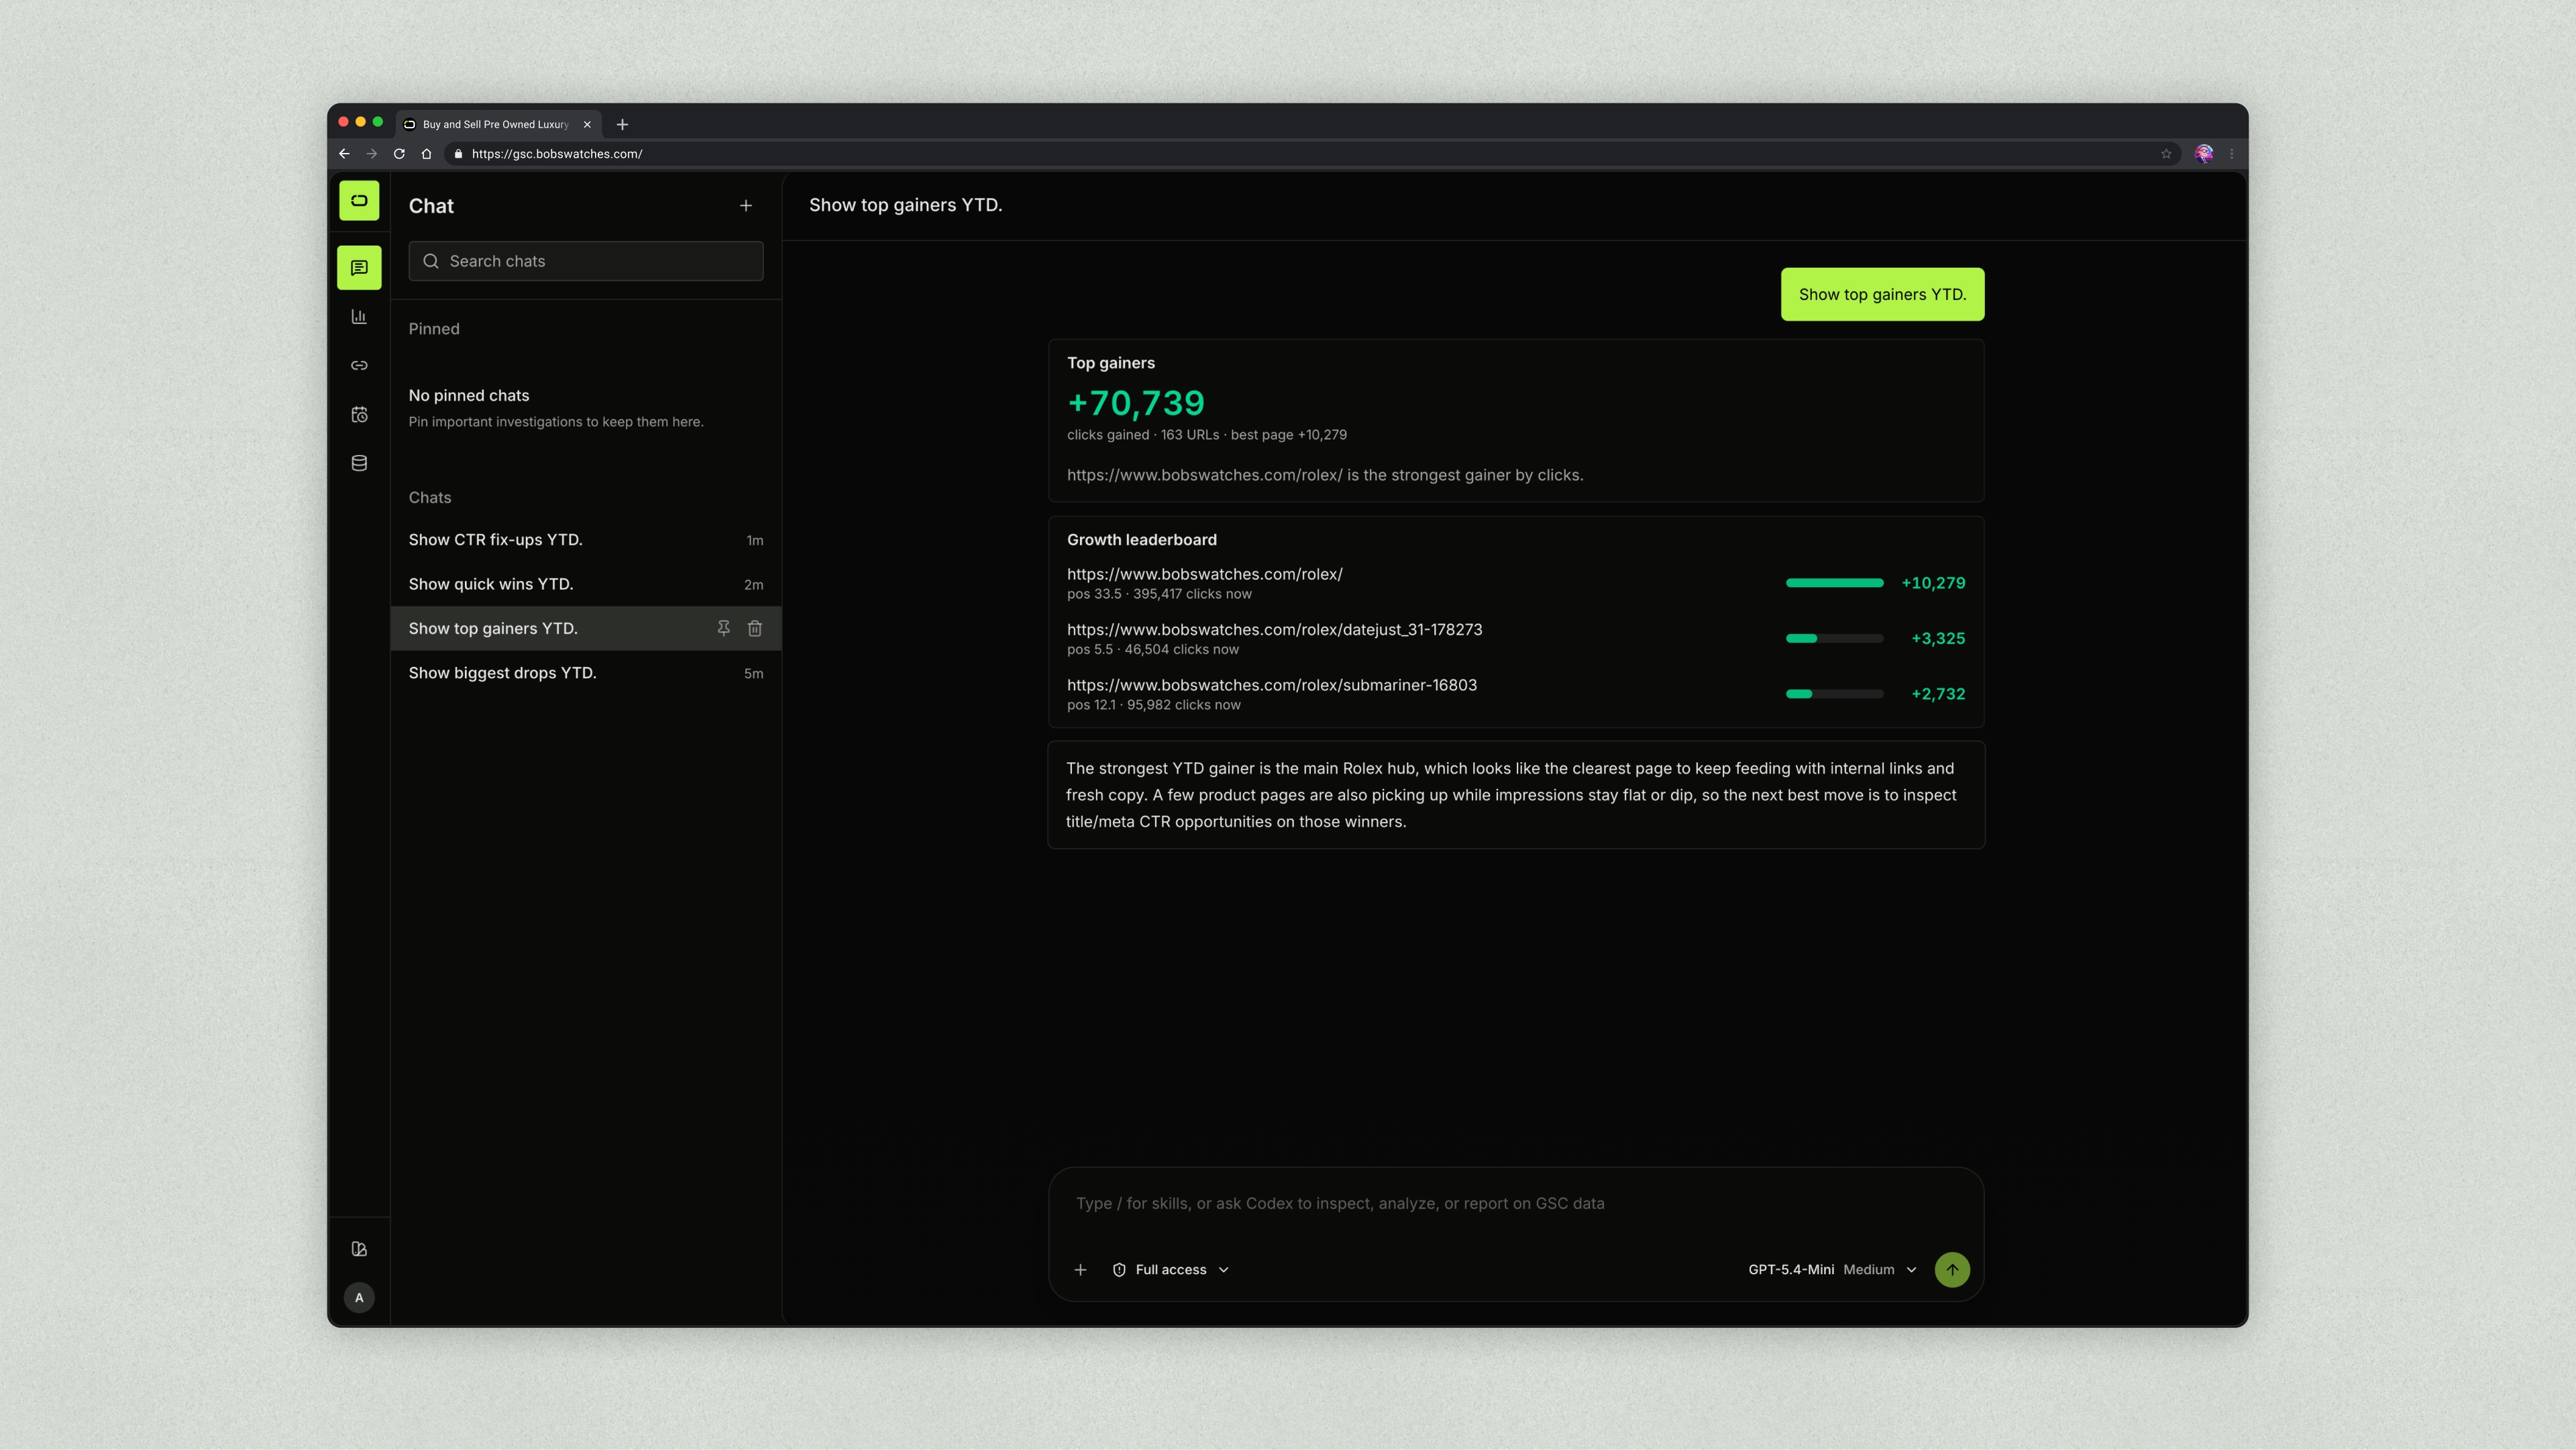Click the browser address bar URL
This screenshot has width=2576, height=1450.
coord(557,154)
